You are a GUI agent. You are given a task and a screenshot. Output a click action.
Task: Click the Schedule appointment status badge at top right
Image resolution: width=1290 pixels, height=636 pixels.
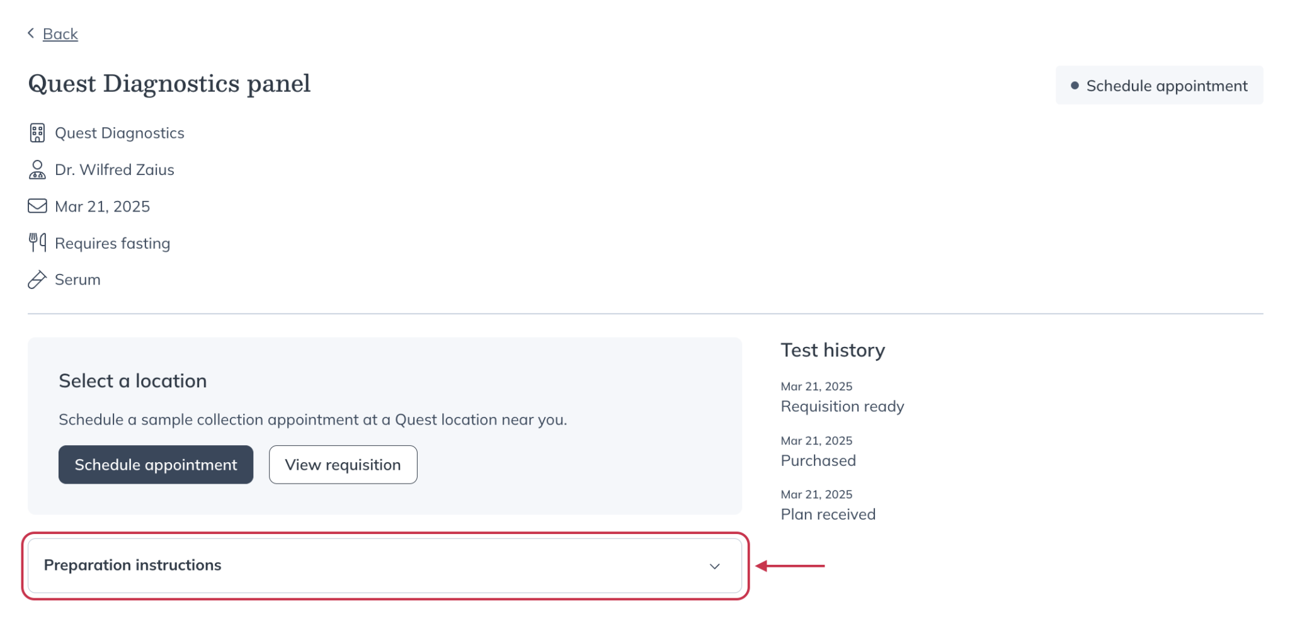[x=1159, y=86]
